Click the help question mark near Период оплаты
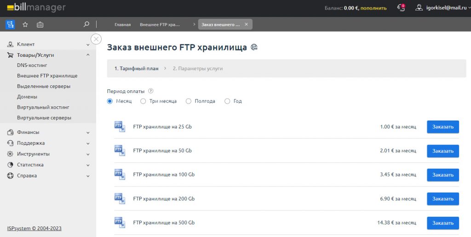This screenshot has height=237, width=471. [x=151, y=91]
